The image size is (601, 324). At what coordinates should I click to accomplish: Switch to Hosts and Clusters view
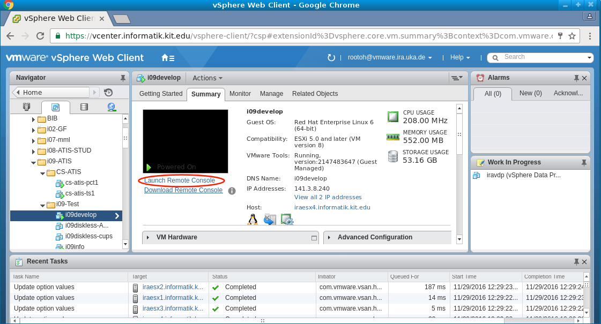point(26,107)
